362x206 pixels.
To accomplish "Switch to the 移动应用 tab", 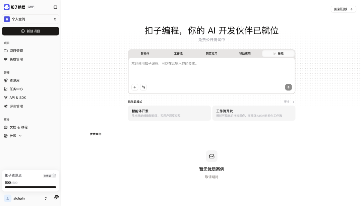I will pos(245,54).
